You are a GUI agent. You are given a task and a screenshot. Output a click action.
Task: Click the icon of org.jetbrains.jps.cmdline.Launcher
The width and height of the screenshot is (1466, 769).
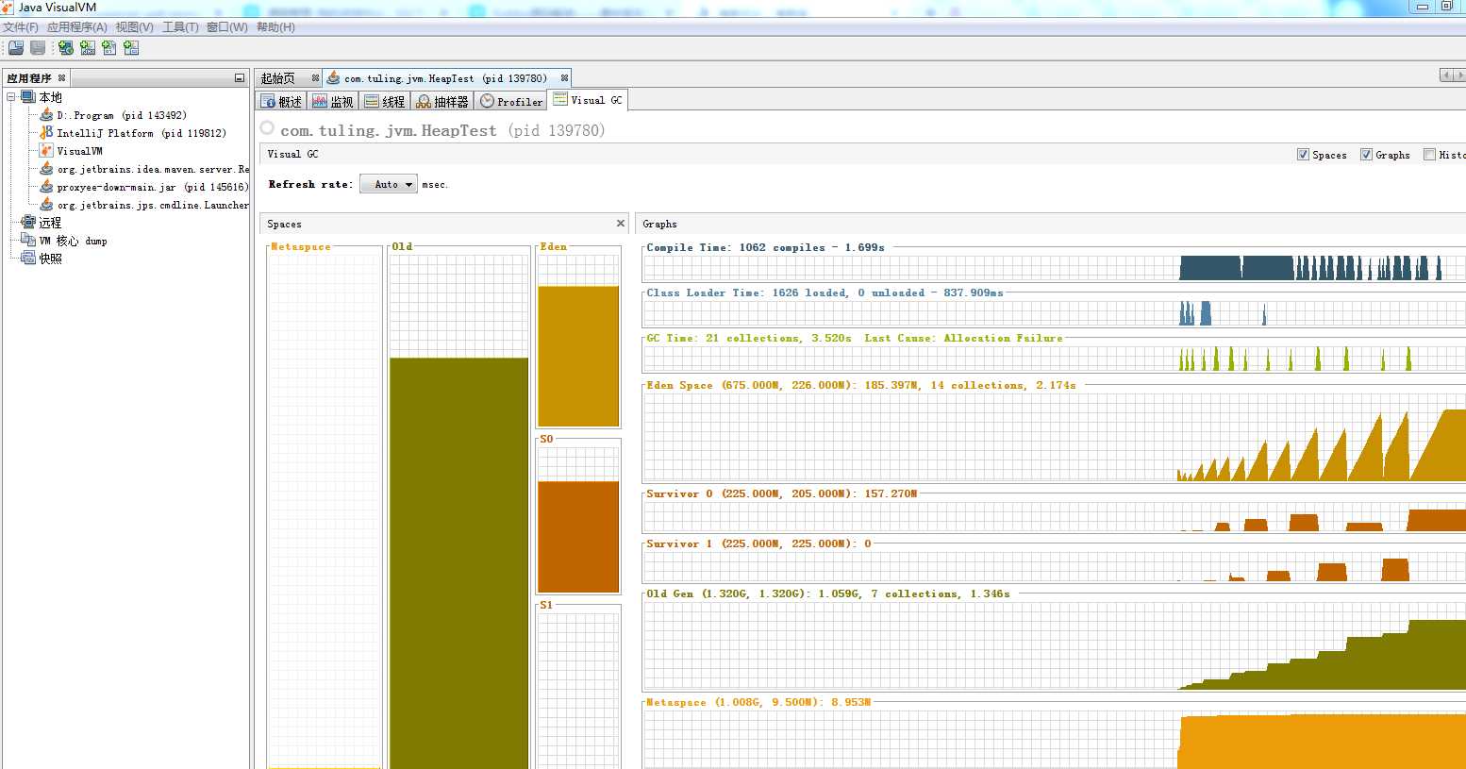pyautogui.click(x=46, y=205)
